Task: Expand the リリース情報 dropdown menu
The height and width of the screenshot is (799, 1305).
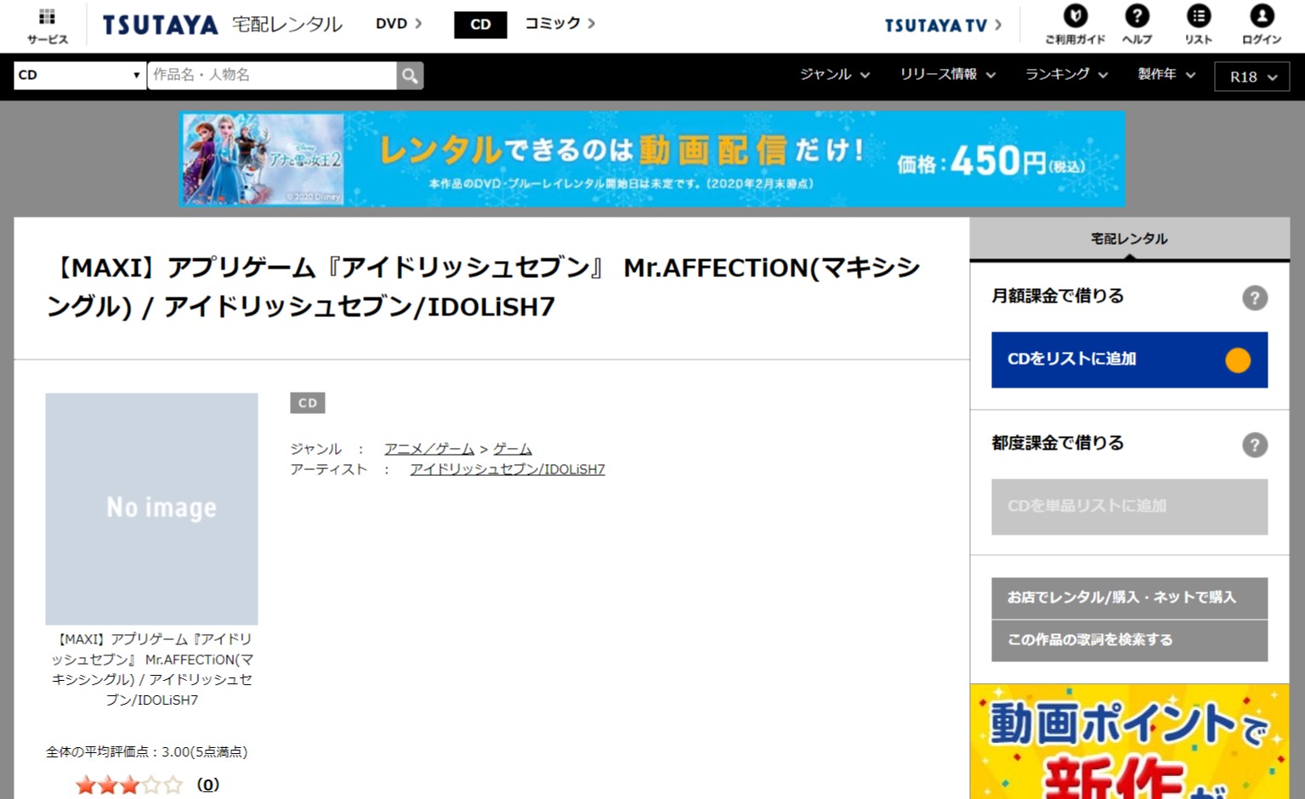Action: click(947, 75)
